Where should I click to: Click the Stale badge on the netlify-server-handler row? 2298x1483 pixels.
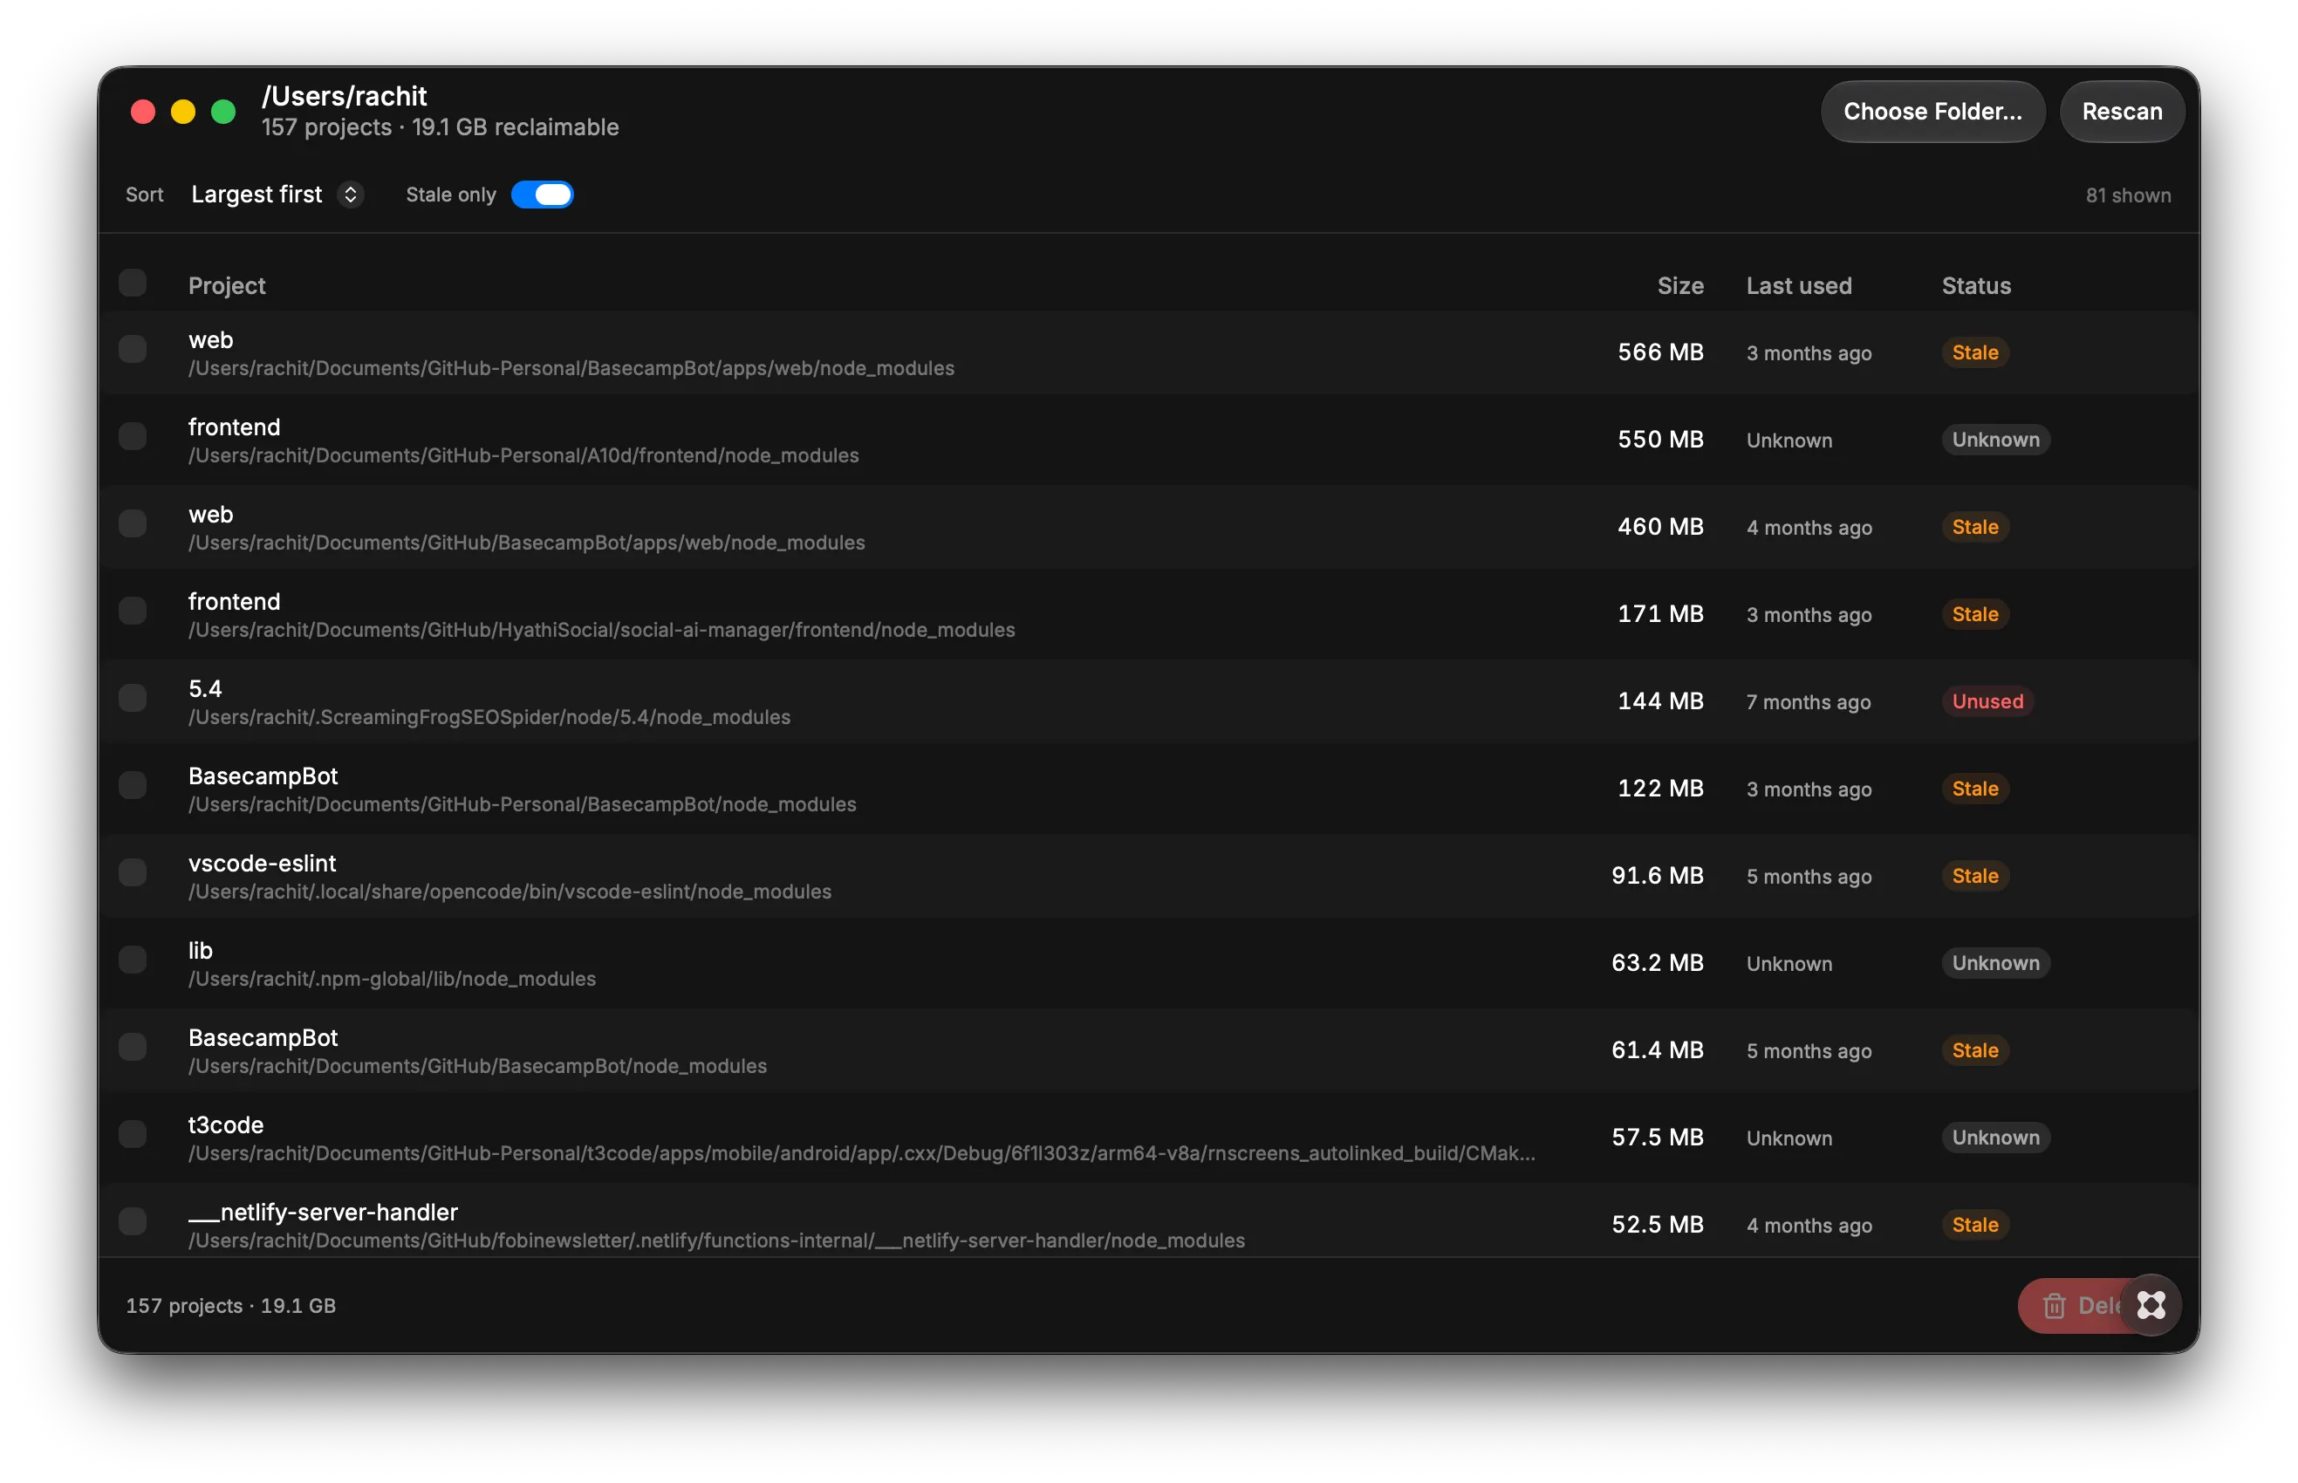point(1974,1225)
